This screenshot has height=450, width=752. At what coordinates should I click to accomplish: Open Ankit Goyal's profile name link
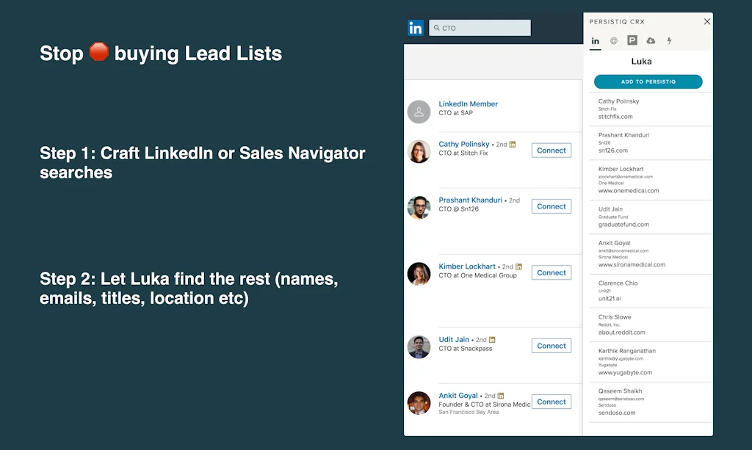[458, 396]
